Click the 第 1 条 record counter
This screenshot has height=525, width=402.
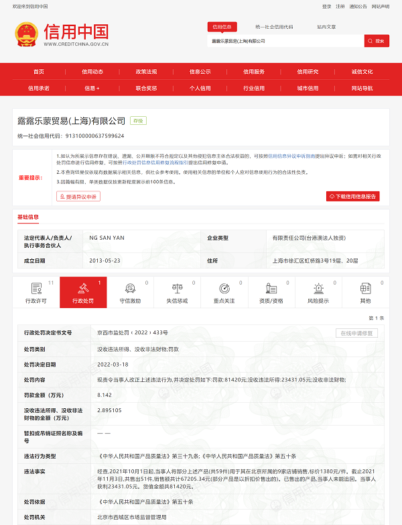click(377, 318)
